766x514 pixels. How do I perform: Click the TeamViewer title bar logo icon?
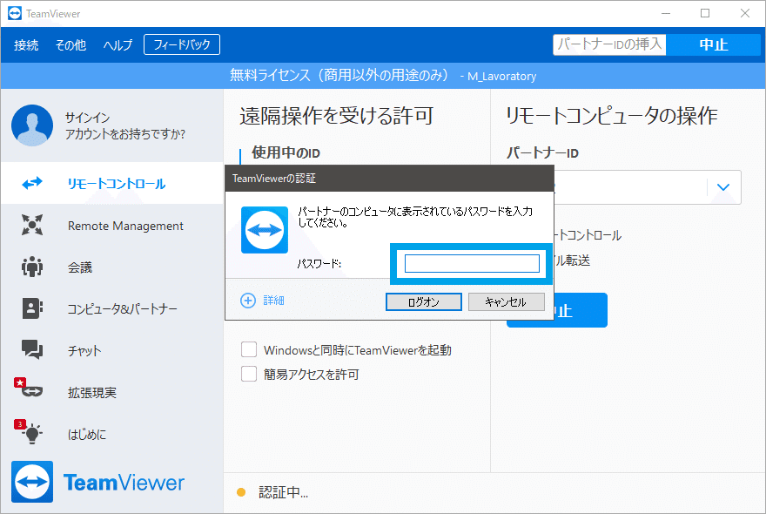15,13
